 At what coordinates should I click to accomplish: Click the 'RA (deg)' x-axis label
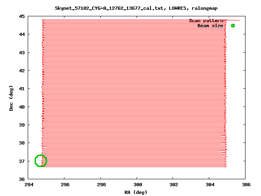136,192
